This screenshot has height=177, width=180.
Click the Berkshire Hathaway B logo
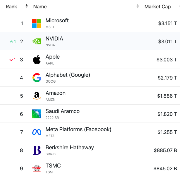point(37,150)
